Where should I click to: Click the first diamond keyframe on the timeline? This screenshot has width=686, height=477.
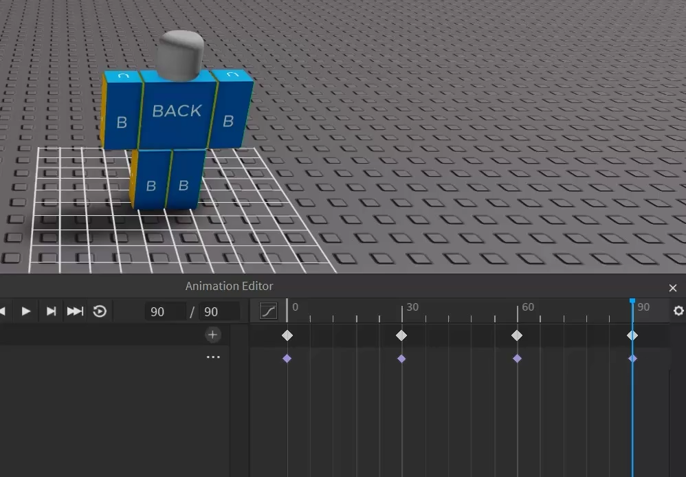(x=287, y=335)
